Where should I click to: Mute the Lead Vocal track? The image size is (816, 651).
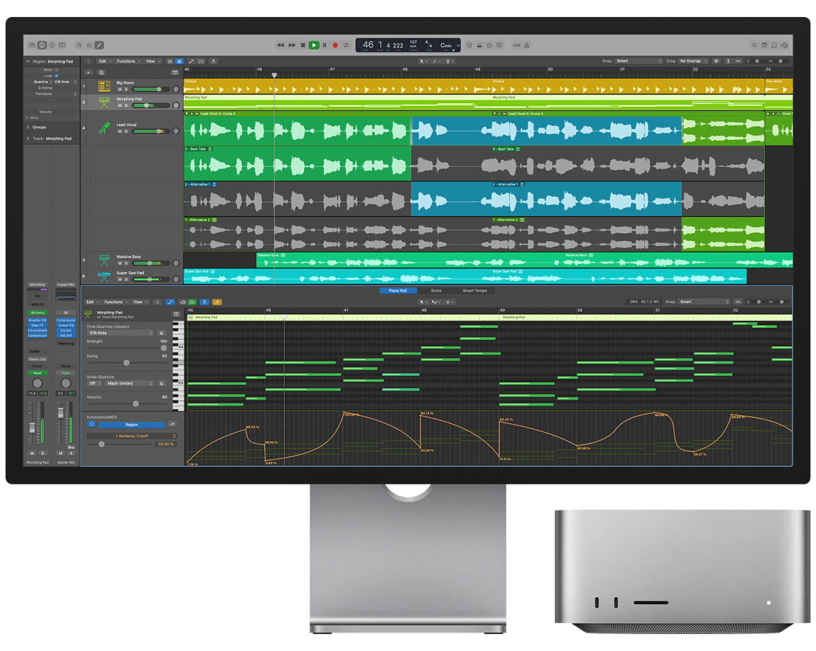point(120,131)
